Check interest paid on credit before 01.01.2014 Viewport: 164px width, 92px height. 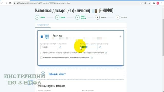click(x=41, y=53)
